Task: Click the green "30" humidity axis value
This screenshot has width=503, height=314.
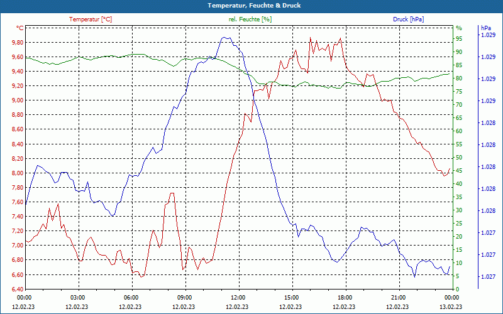Action: point(459,210)
